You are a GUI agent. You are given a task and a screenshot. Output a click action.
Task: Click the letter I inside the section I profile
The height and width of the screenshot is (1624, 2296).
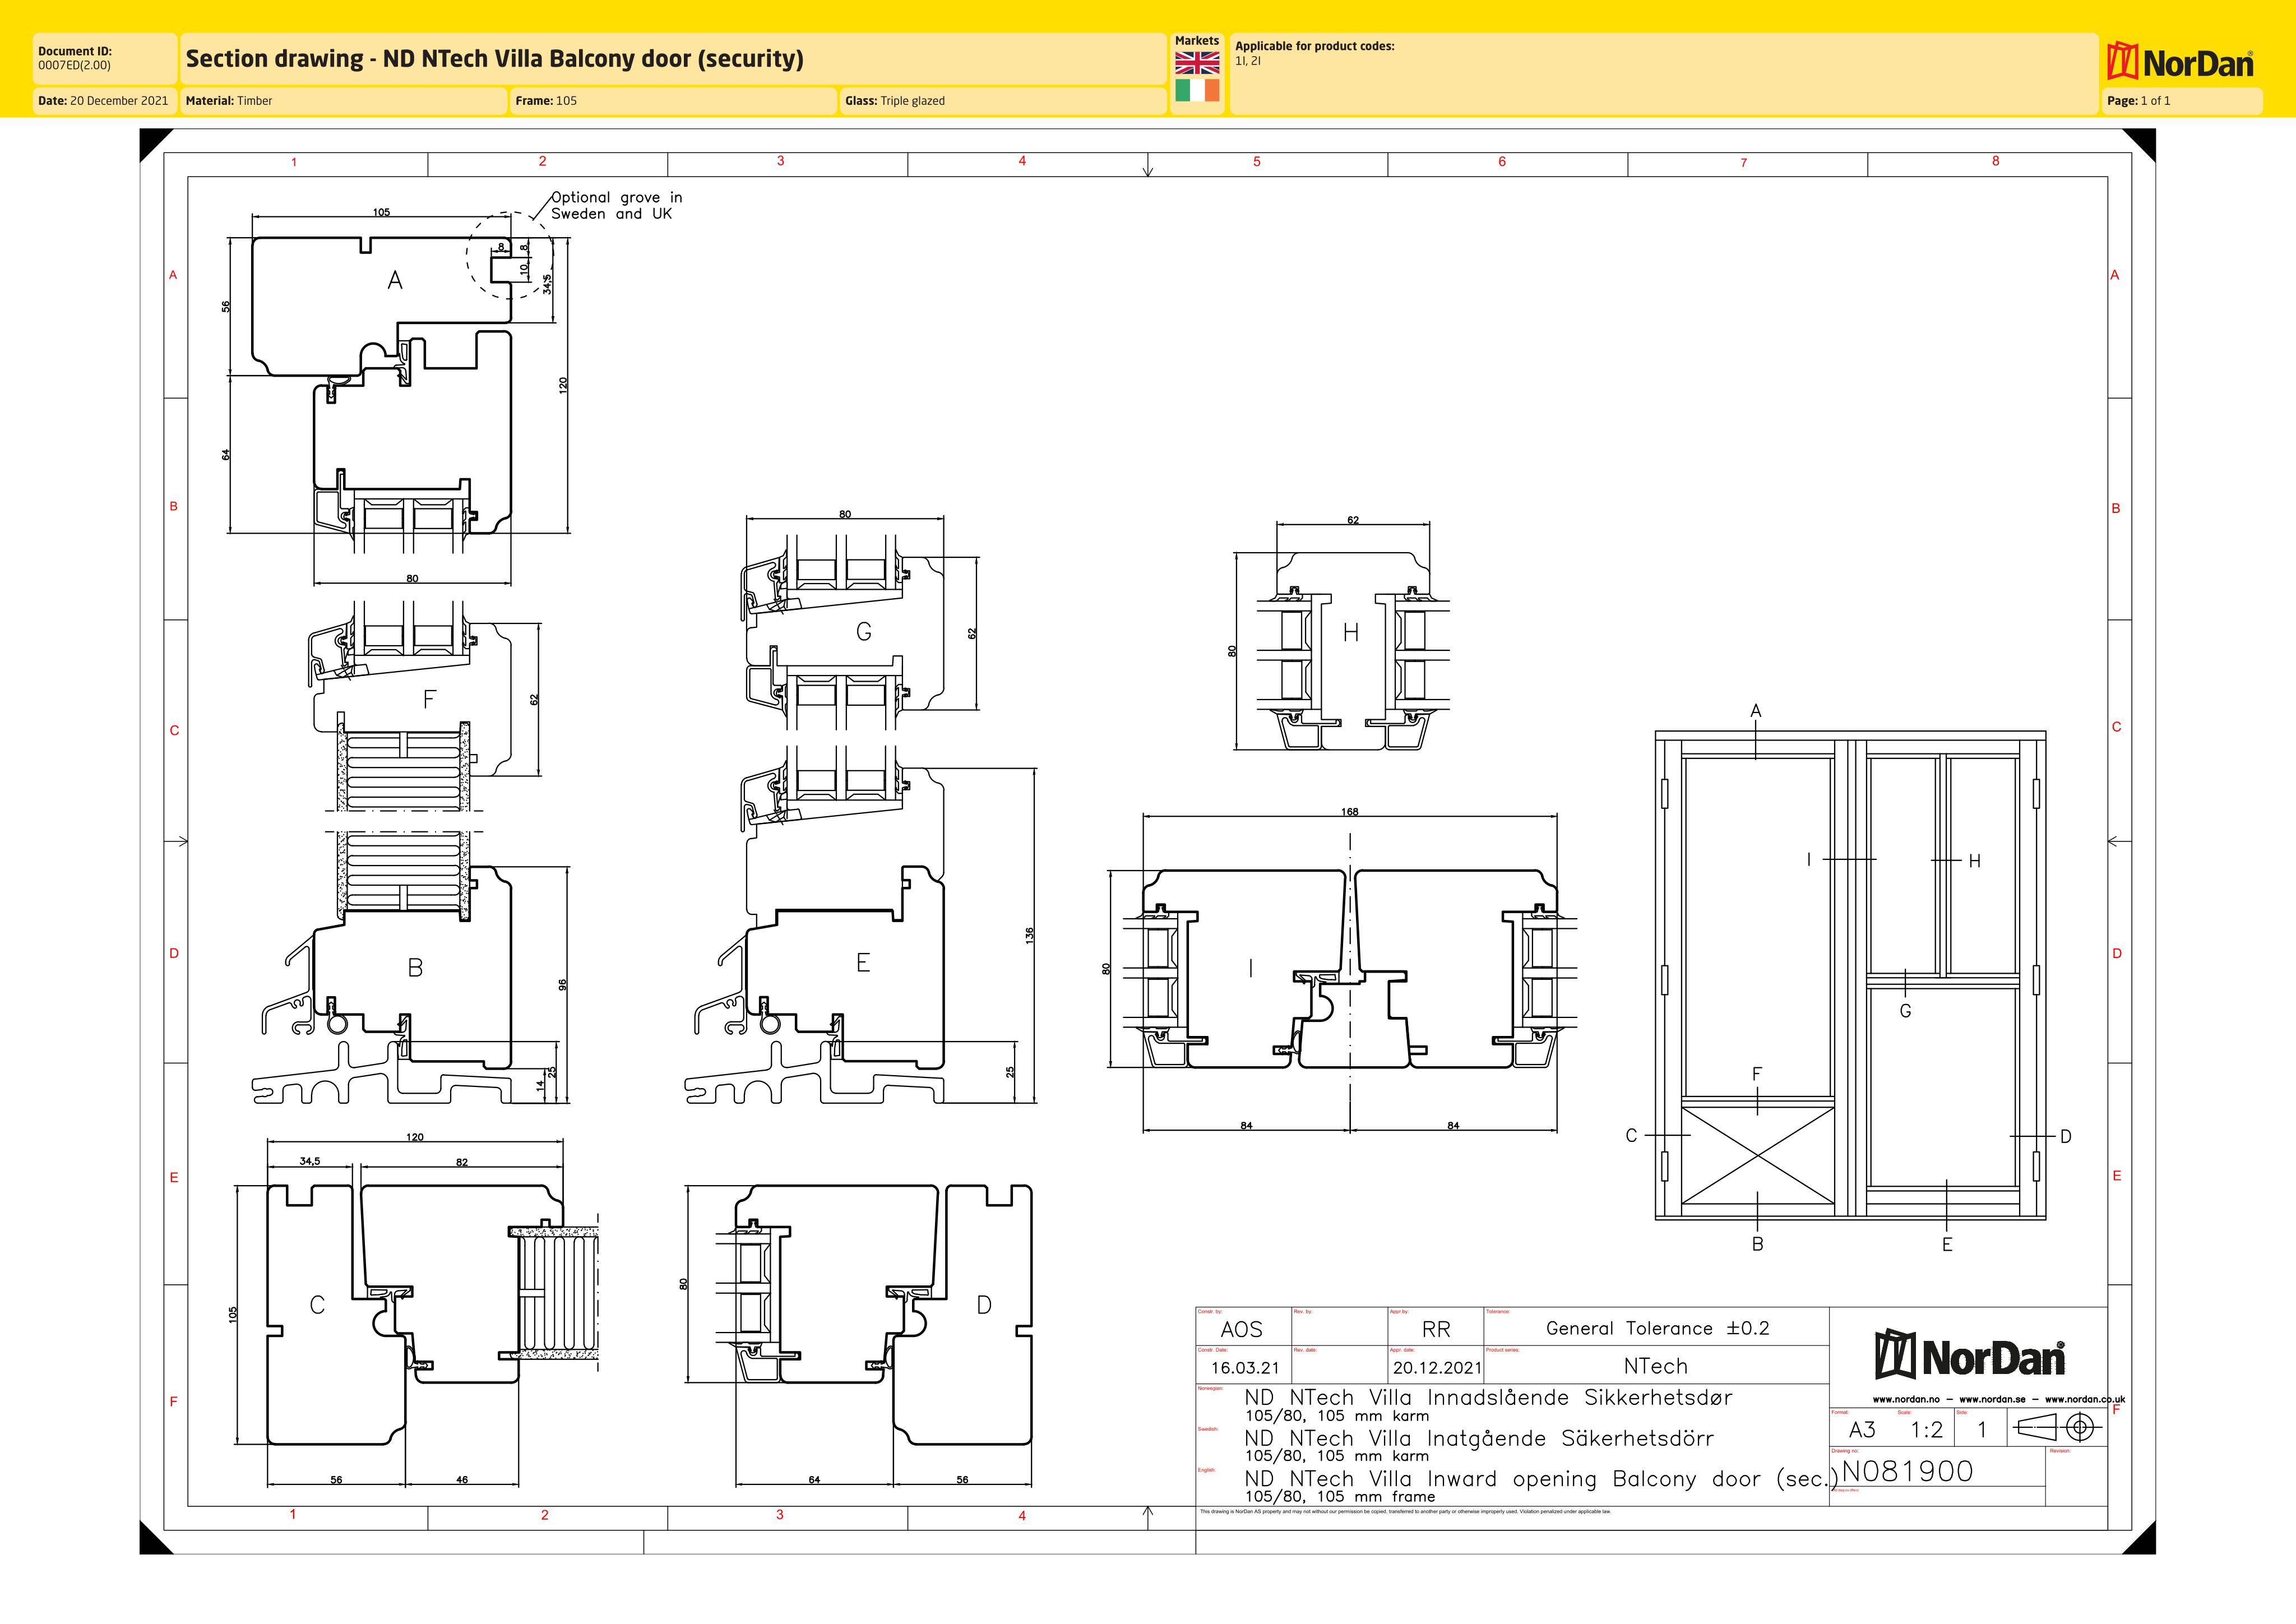point(1251,968)
